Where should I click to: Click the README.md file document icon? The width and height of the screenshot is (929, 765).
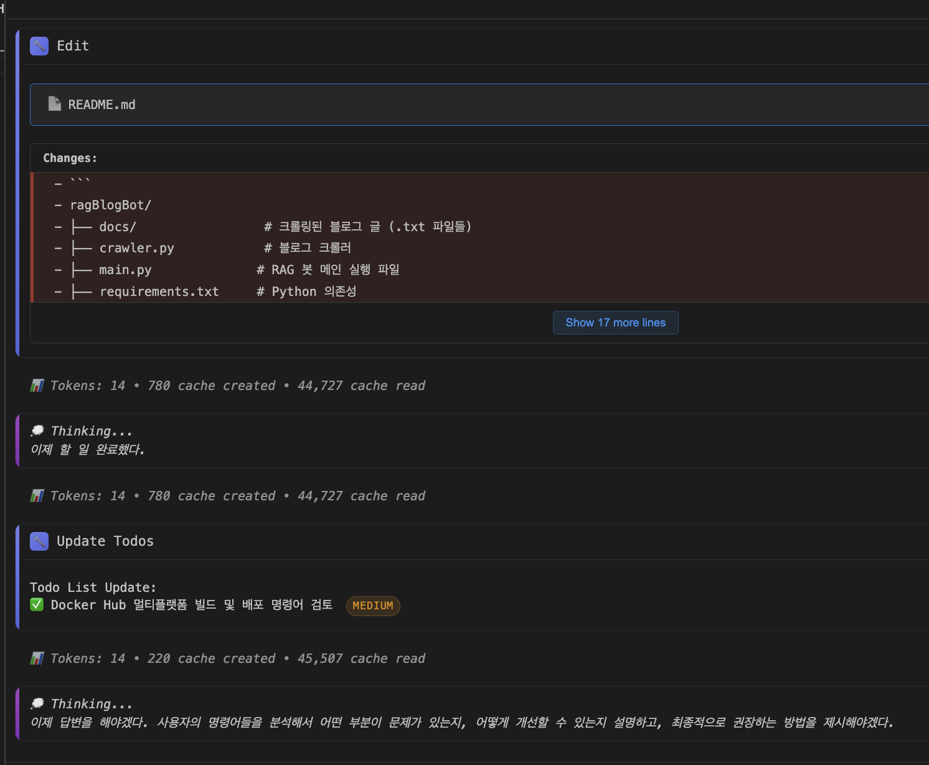pyautogui.click(x=55, y=104)
